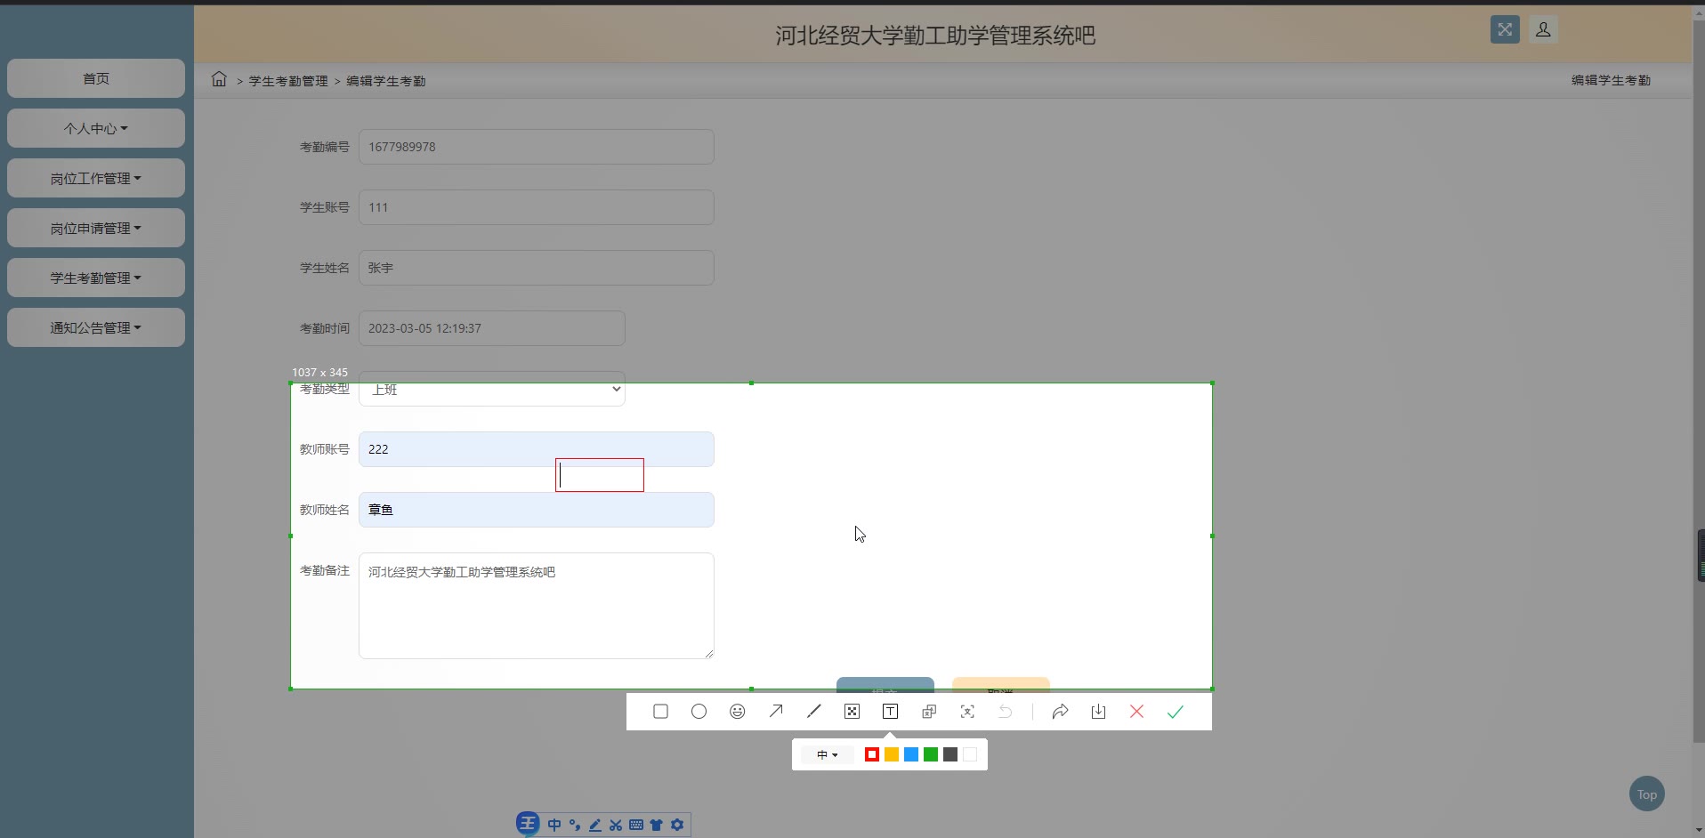Pick the red text color
The width and height of the screenshot is (1705, 838).
coord(872,755)
